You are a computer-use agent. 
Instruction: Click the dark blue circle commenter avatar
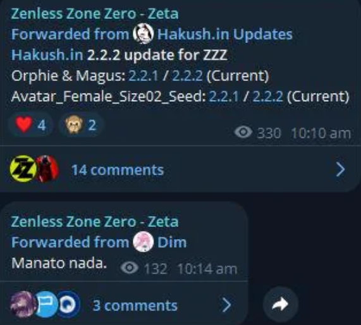click(x=68, y=305)
